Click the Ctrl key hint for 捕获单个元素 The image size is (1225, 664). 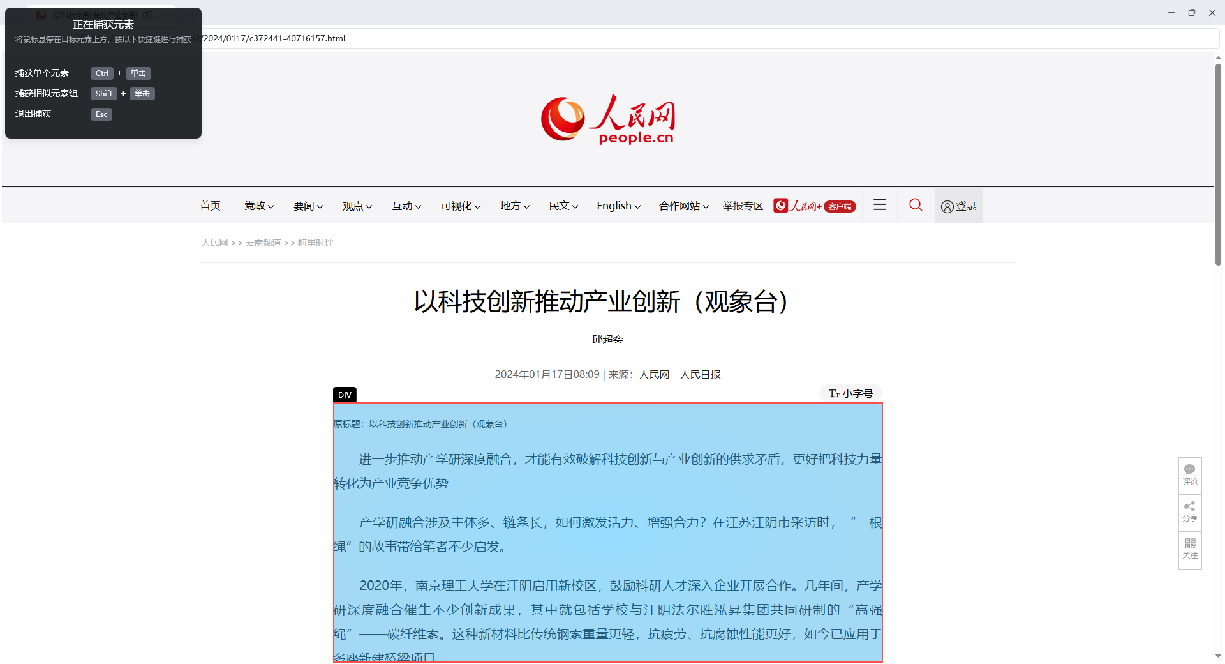(102, 73)
